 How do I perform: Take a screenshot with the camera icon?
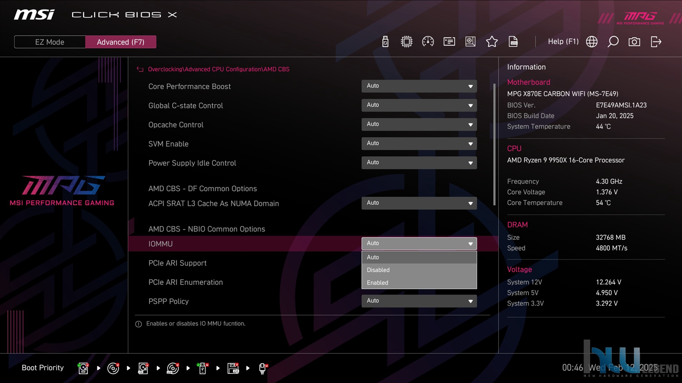[634, 42]
